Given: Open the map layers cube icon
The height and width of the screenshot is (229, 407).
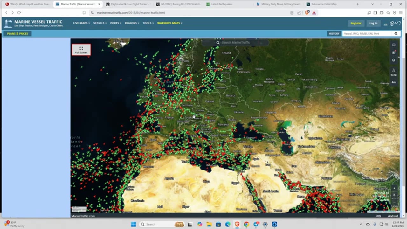Looking at the screenshot, I should pos(394,60).
